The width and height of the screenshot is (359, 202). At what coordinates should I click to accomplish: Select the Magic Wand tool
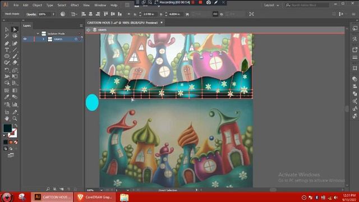pyautogui.click(x=7, y=36)
